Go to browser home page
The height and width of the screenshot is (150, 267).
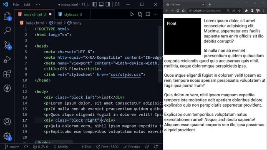183,10
